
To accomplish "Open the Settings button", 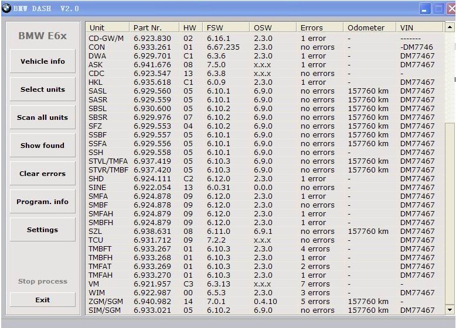I will point(42,230).
